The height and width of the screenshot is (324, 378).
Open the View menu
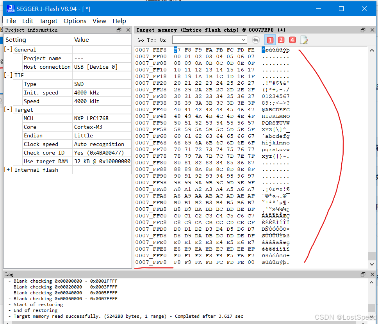99,21
